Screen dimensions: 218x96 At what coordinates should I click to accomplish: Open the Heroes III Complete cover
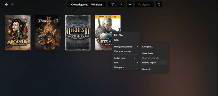tap(78, 33)
